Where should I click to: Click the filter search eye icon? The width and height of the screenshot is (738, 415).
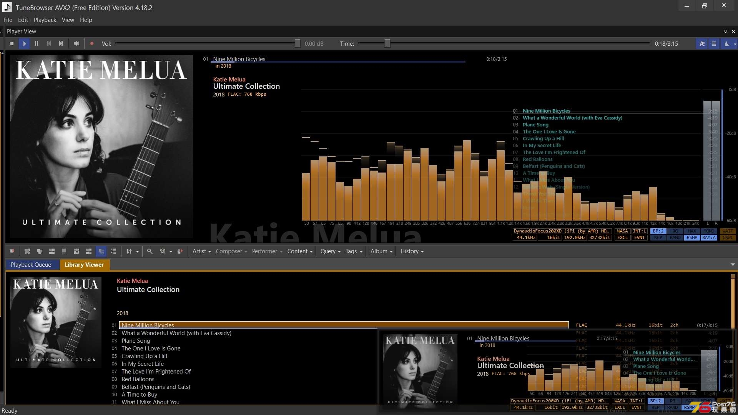pos(163,251)
